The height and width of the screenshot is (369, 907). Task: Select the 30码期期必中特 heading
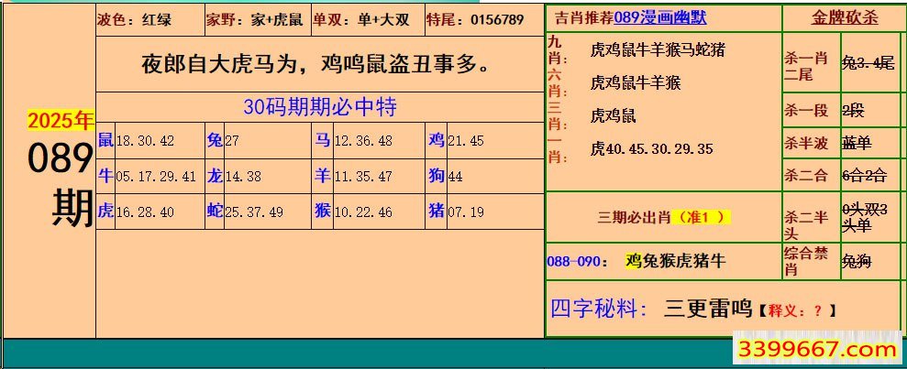319,107
